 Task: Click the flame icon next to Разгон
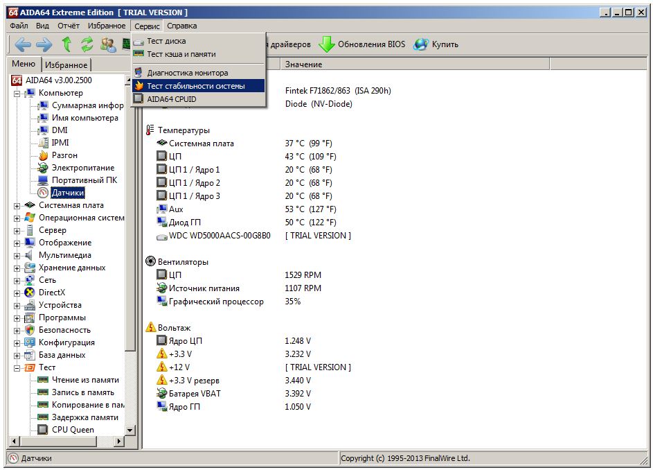click(x=43, y=155)
